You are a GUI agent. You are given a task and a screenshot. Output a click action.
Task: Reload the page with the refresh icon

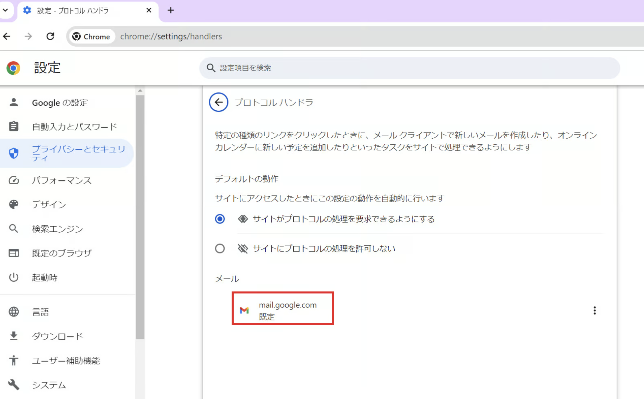click(50, 36)
